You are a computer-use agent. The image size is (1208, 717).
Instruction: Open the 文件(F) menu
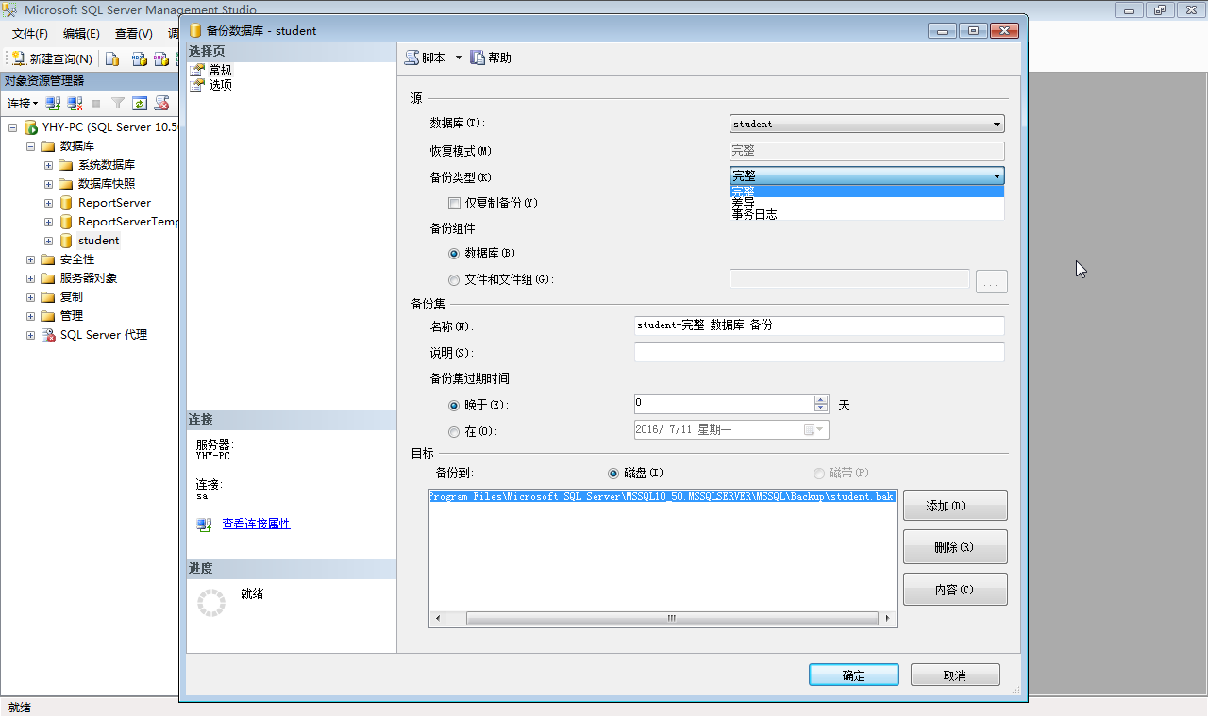pyautogui.click(x=30, y=33)
